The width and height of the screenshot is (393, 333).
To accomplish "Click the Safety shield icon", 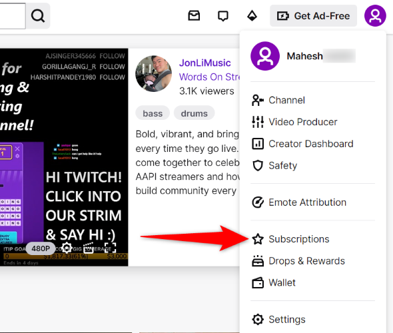I will pyautogui.click(x=258, y=166).
